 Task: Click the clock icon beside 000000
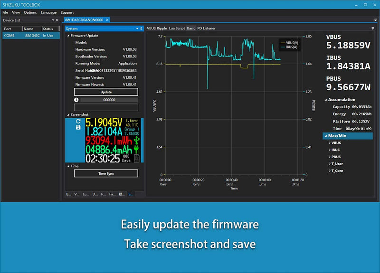click(x=76, y=100)
